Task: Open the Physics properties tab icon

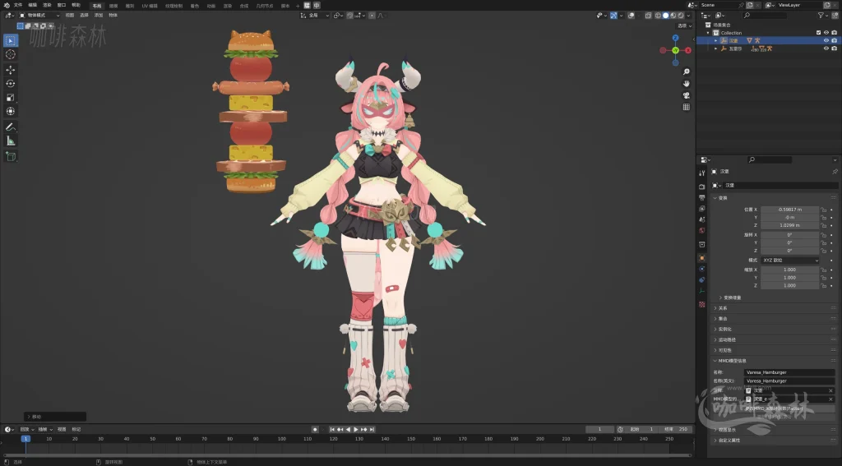Action: click(x=702, y=269)
